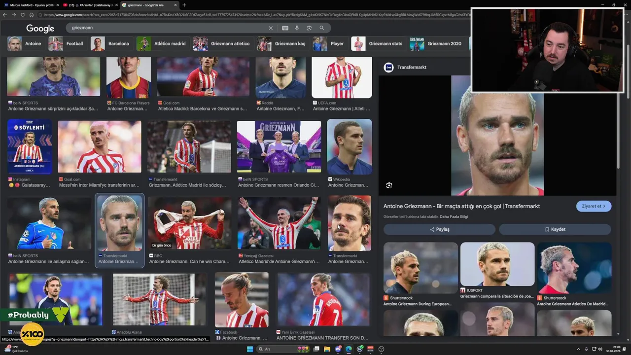Screen dimensions: 631x355
Task: Open Discord from the taskbar
Action: [x=338, y=349]
